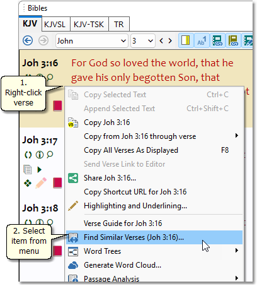257x286 pixels.
Task: Click the copy pages icon under Joh 3:17
Action: point(28,169)
